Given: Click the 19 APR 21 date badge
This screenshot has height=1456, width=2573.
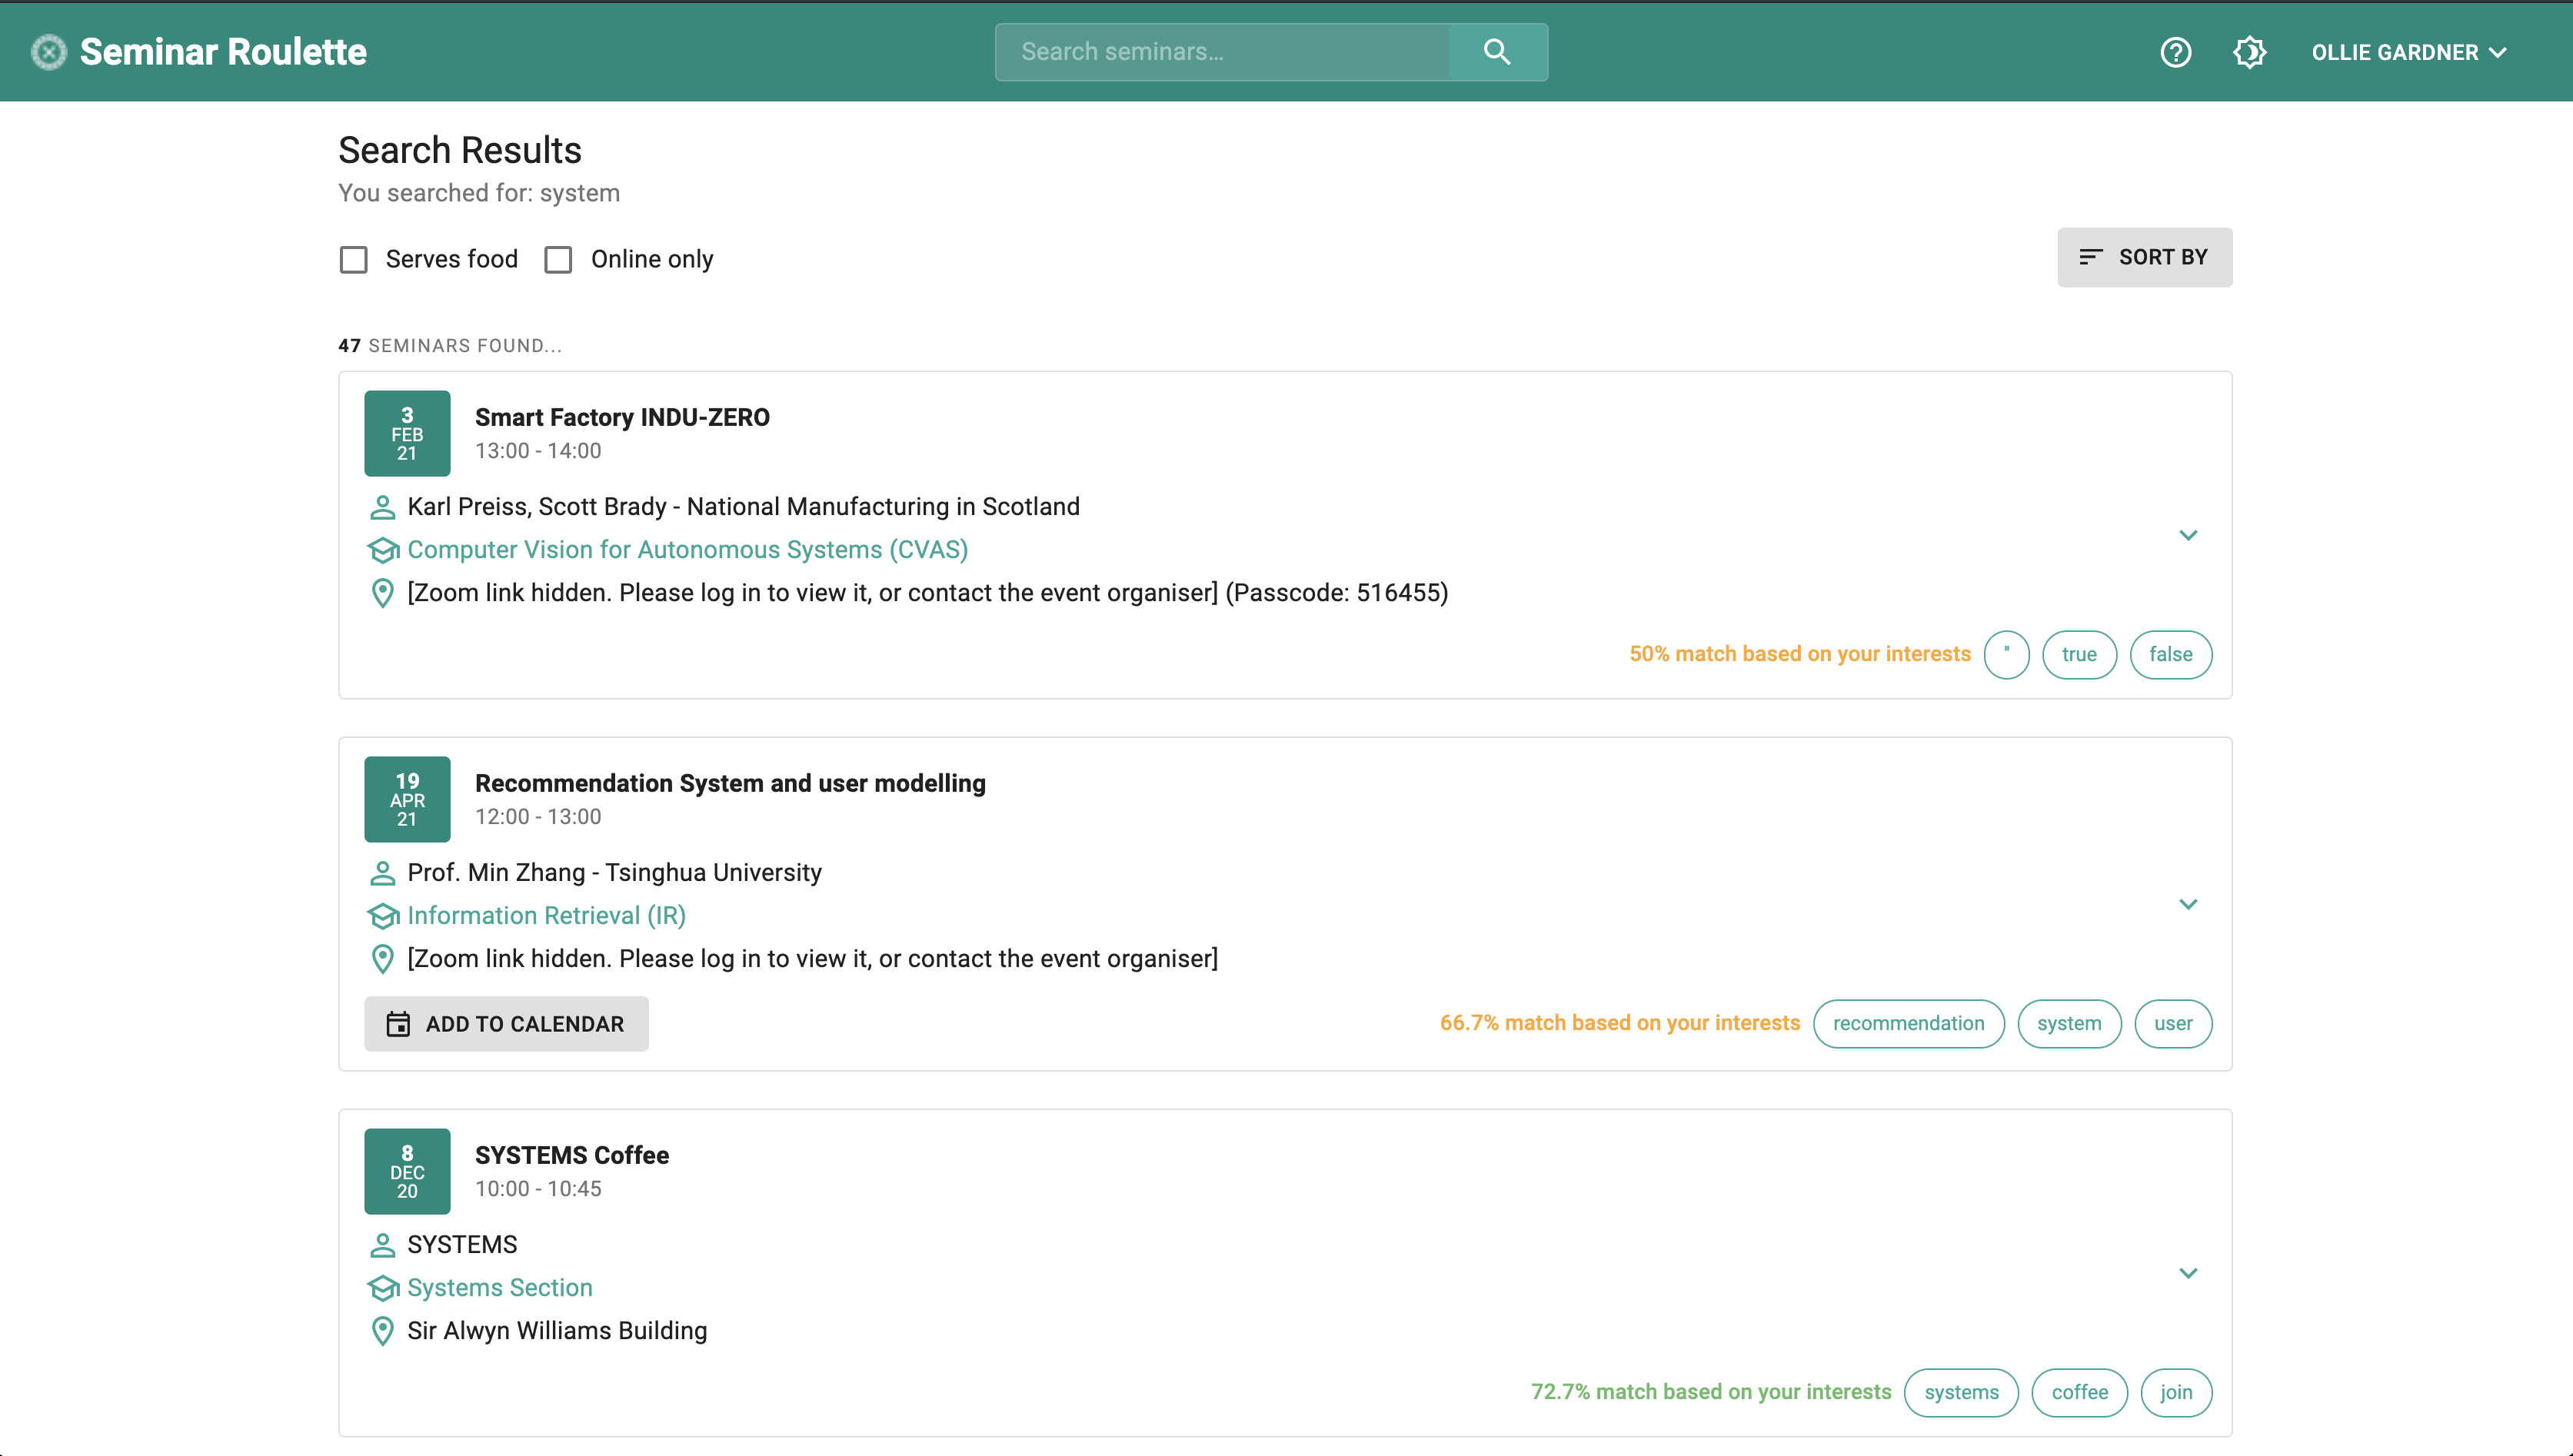Looking at the screenshot, I should tap(407, 799).
